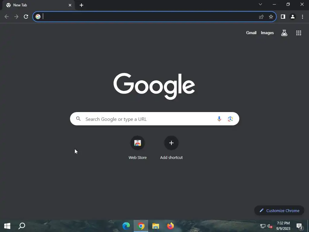Open the network status tray icon
The height and width of the screenshot is (232, 309).
point(263,226)
